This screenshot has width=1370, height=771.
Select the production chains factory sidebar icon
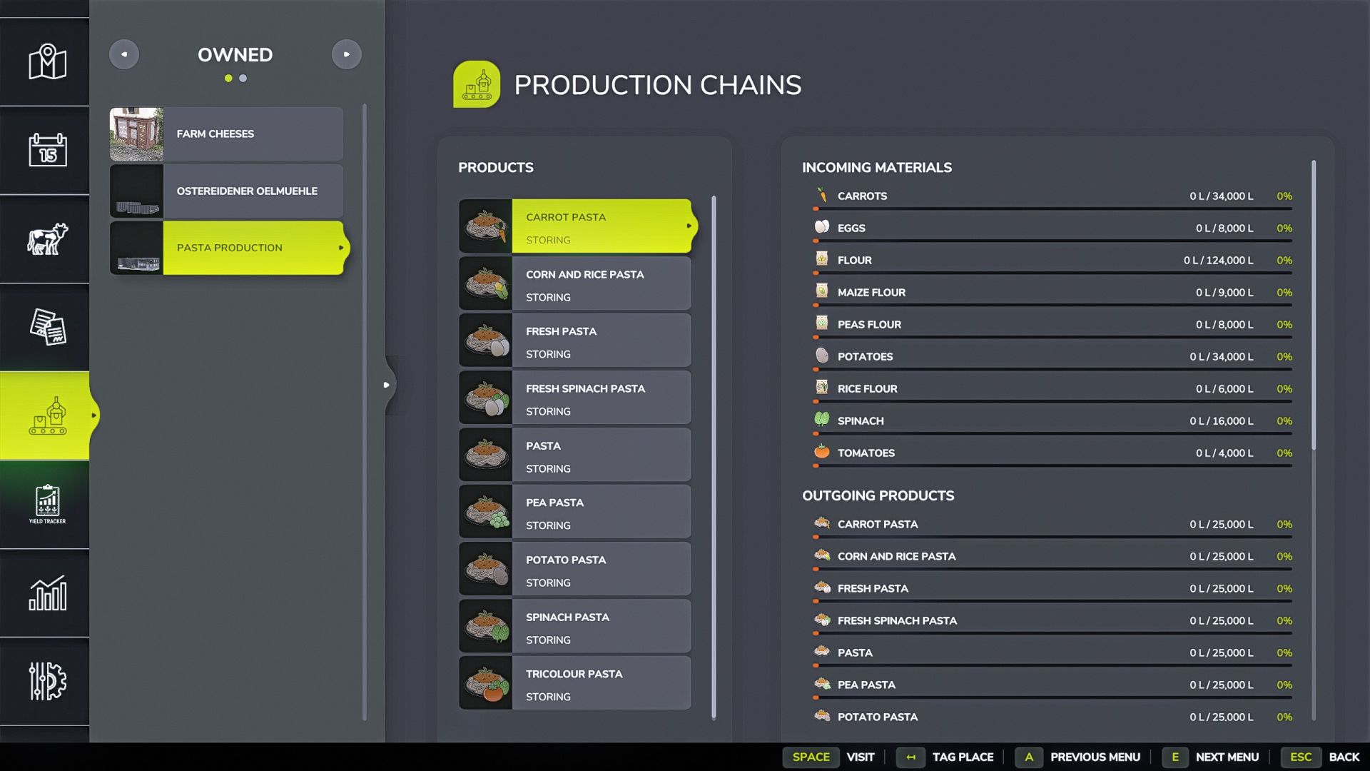pyautogui.click(x=47, y=415)
